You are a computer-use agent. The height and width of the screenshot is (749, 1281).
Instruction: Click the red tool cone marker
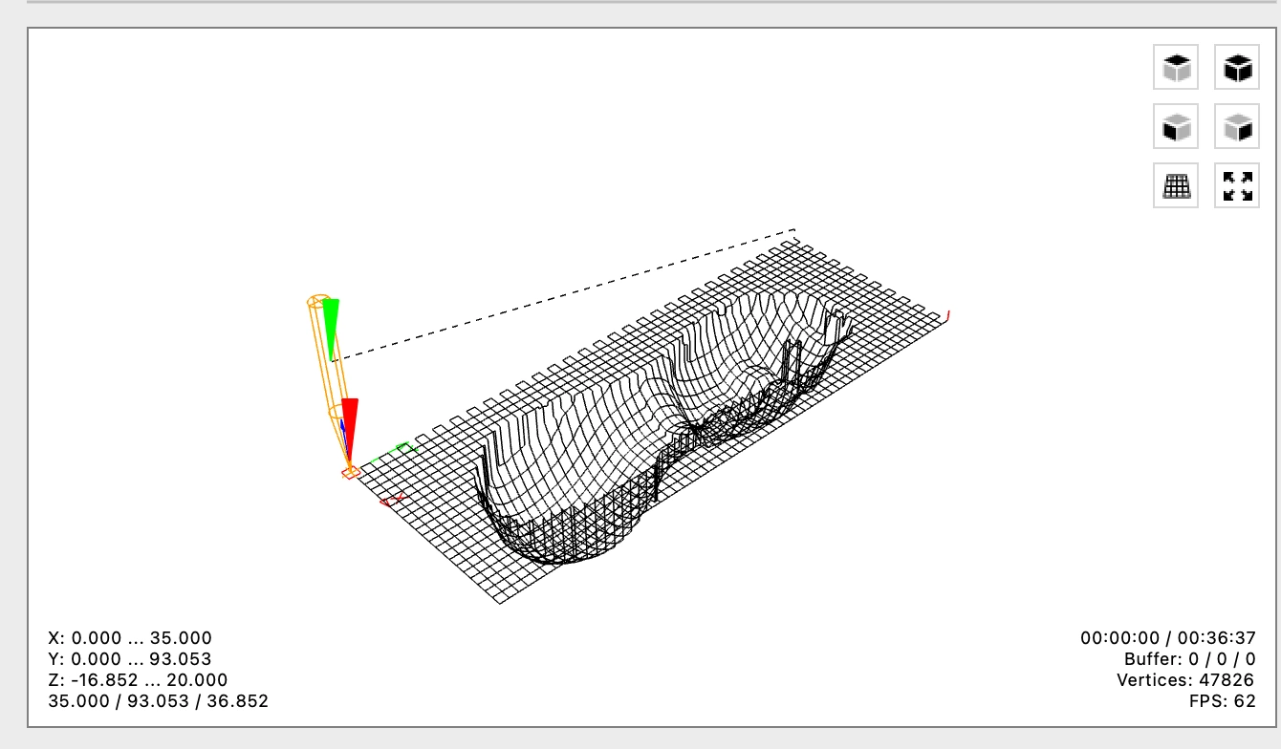coord(350,430)
